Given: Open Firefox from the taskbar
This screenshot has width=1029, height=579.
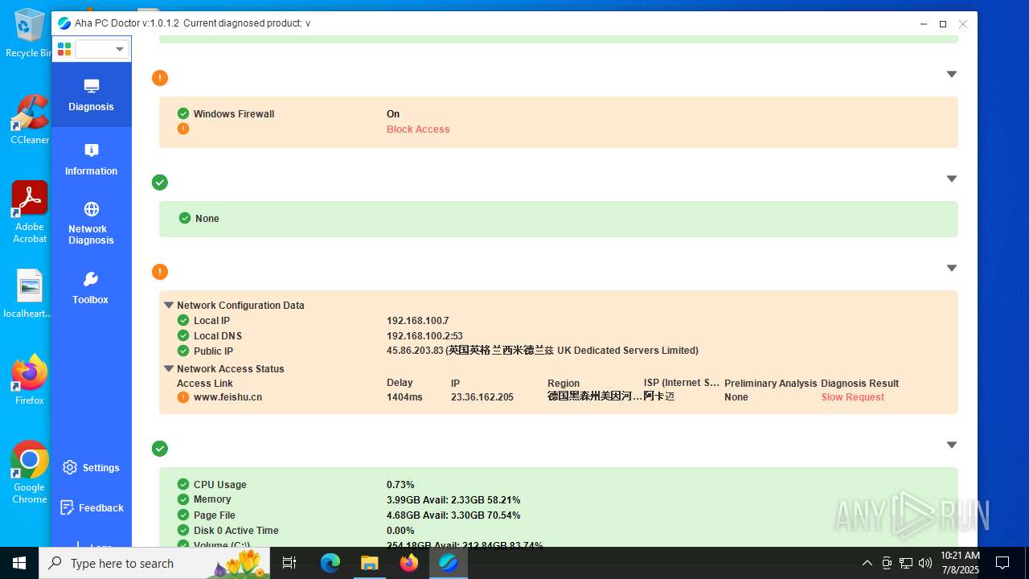Looking at the screenshot, I should coord(409,563).
